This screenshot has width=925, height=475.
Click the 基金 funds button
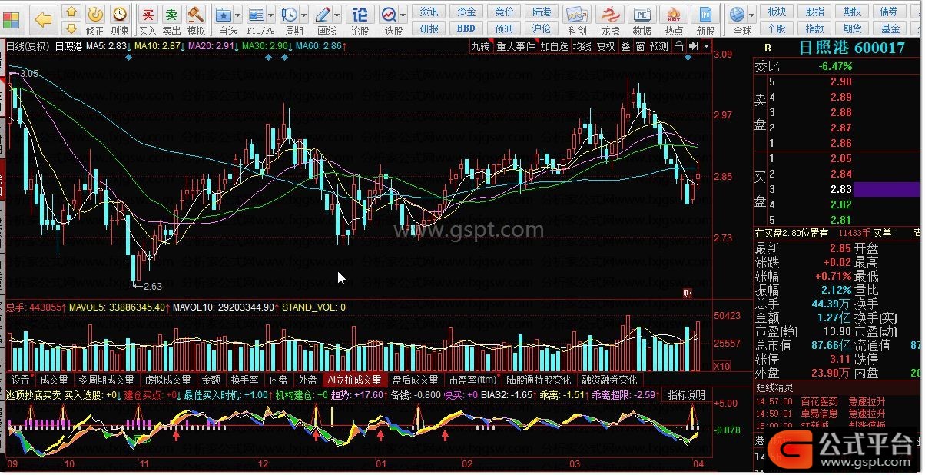click(x=890, y=28)
